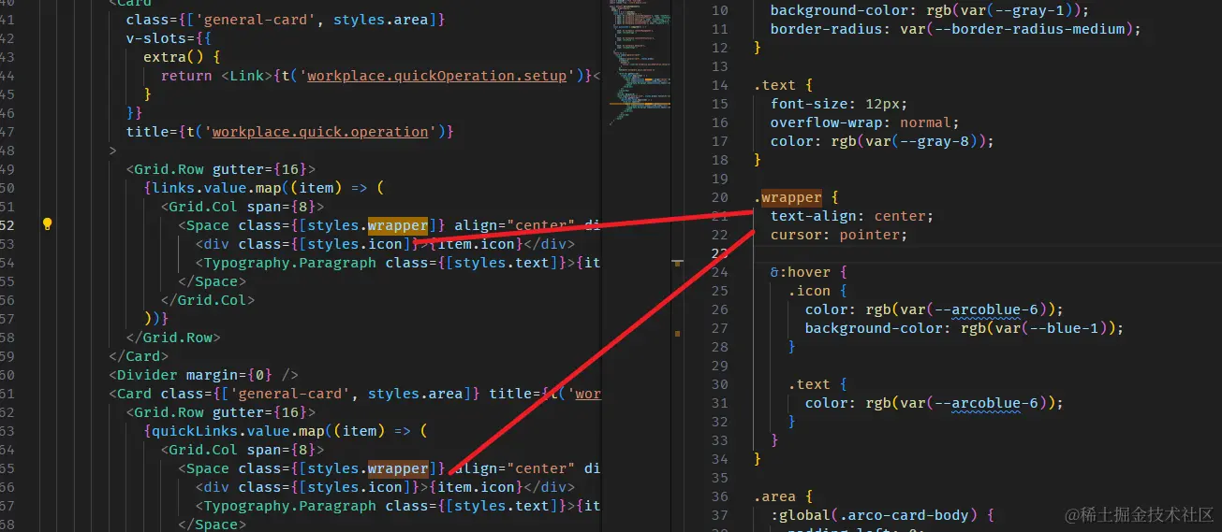Click 'Grid.Col span={8}' on line 51
The image size is (1222, 532).
tap(243, 207)
